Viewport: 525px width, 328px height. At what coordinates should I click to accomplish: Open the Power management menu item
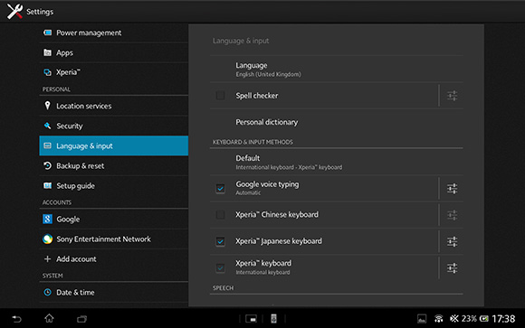coord(114,33)
